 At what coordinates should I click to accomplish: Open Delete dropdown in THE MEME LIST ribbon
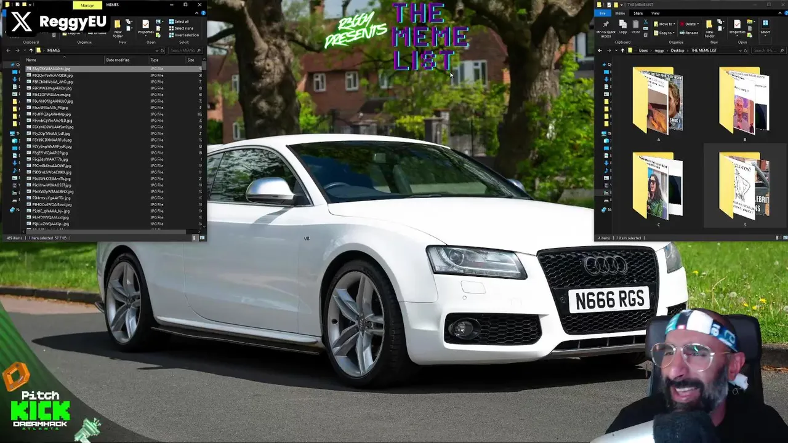689,24
